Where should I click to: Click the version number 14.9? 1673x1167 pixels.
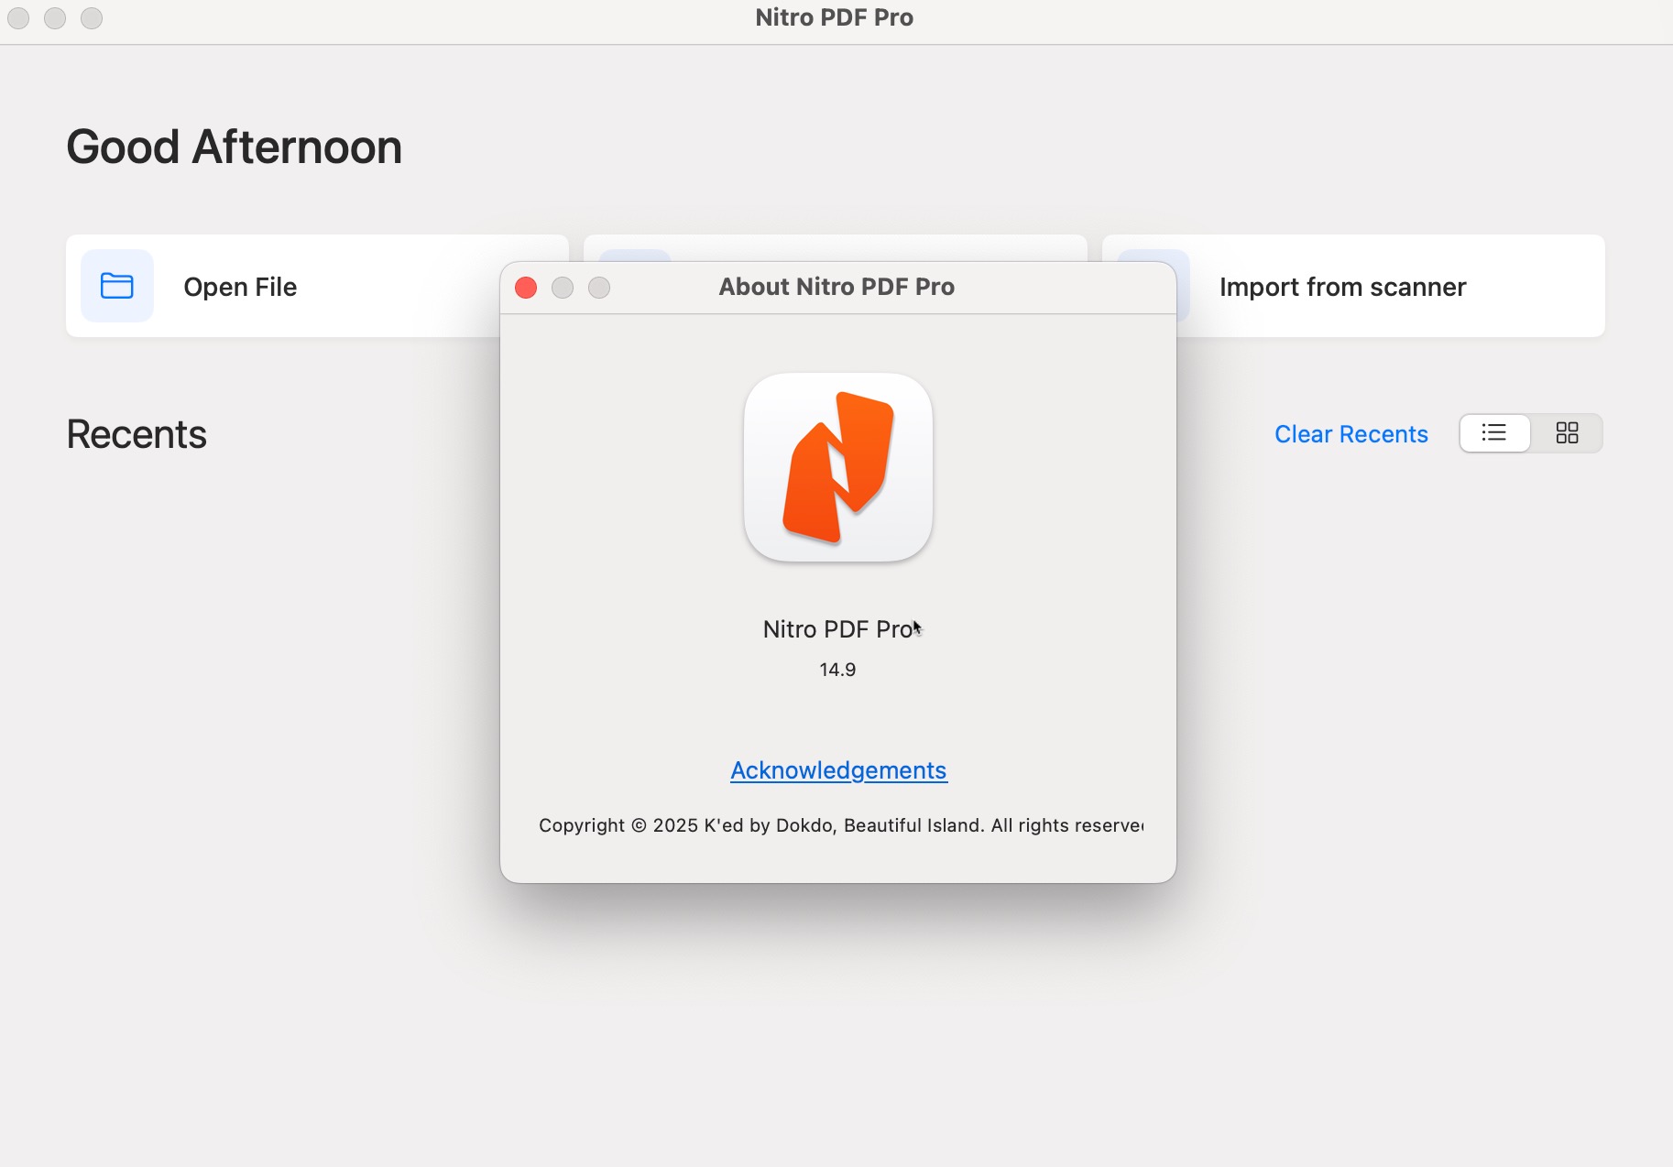point(837,670)
